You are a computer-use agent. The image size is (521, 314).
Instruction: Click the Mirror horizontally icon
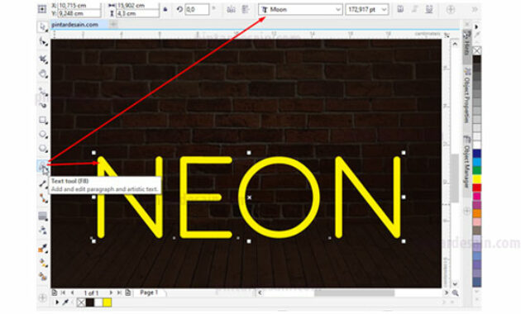[x=231, y=9]
